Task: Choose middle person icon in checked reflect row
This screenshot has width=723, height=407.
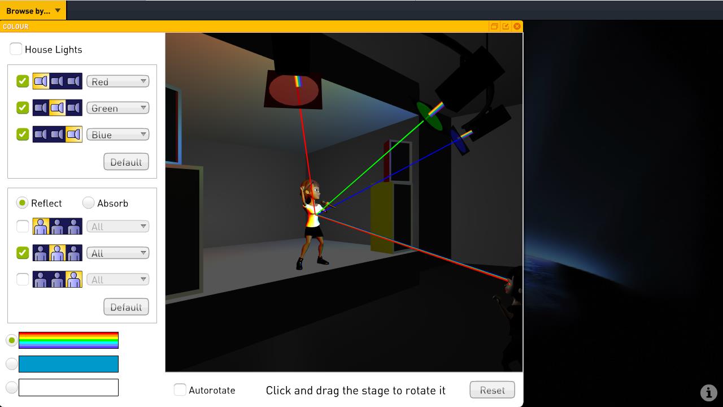Action: (x=57, y=253)
